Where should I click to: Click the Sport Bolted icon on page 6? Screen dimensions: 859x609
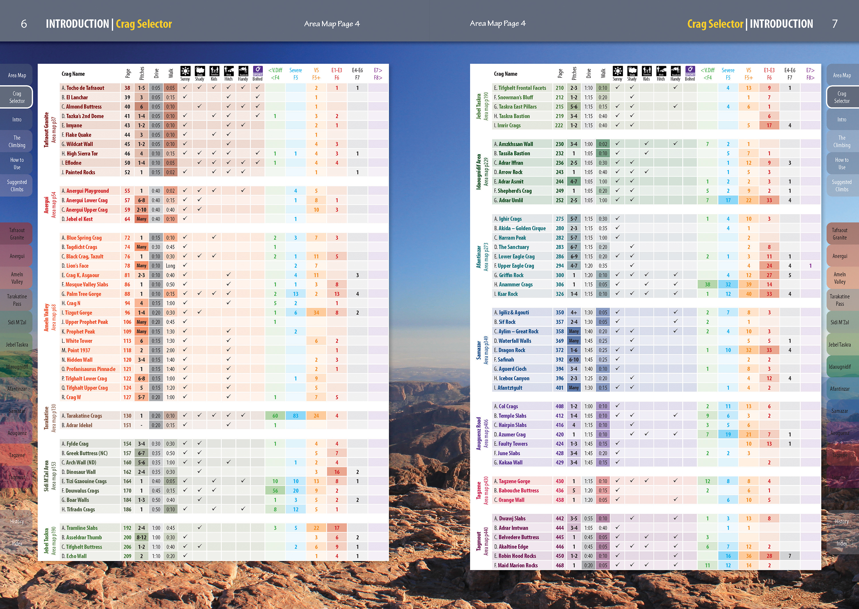[258, 71]
